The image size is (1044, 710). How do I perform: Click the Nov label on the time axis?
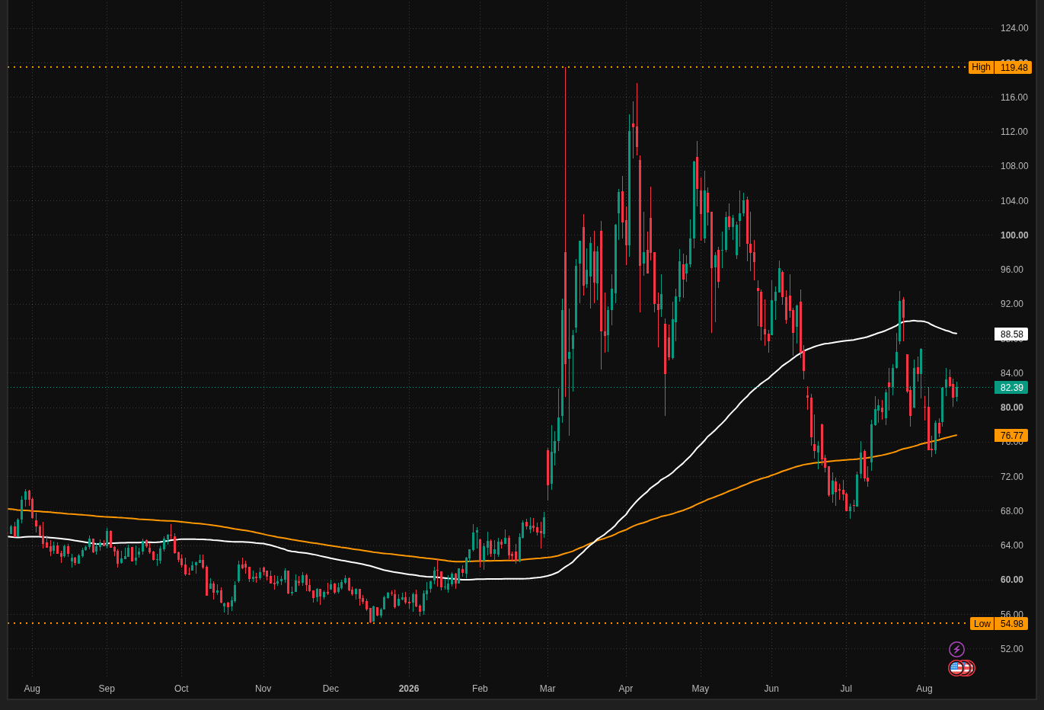click(263, 689)
